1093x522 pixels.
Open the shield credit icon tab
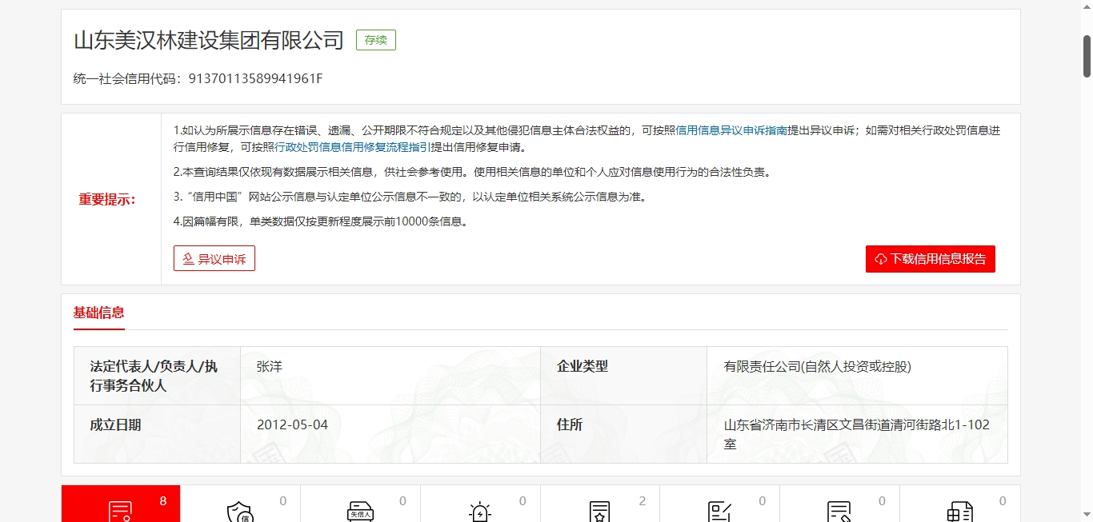click(x=240, y=504)
